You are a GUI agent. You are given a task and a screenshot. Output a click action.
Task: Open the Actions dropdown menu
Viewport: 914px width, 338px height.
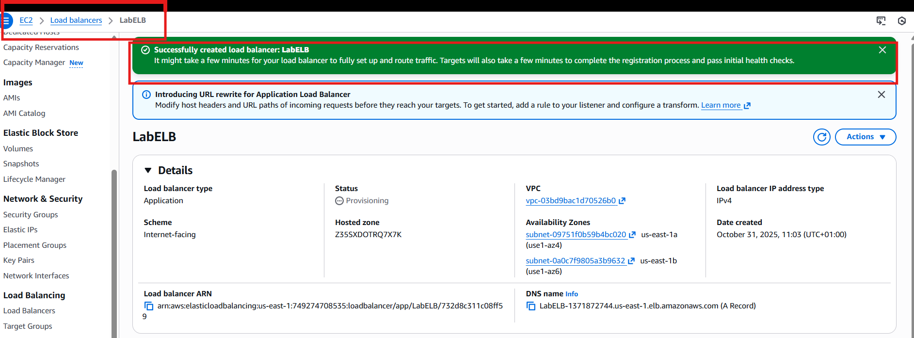[865, 137]
